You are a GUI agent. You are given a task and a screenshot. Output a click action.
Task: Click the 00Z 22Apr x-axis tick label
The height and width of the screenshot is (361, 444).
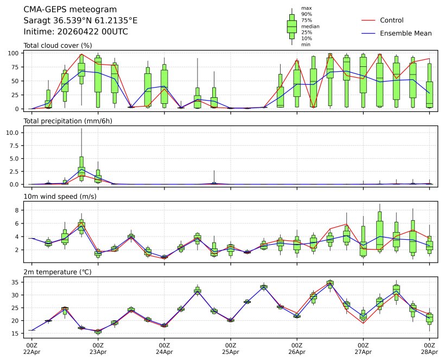31,348
